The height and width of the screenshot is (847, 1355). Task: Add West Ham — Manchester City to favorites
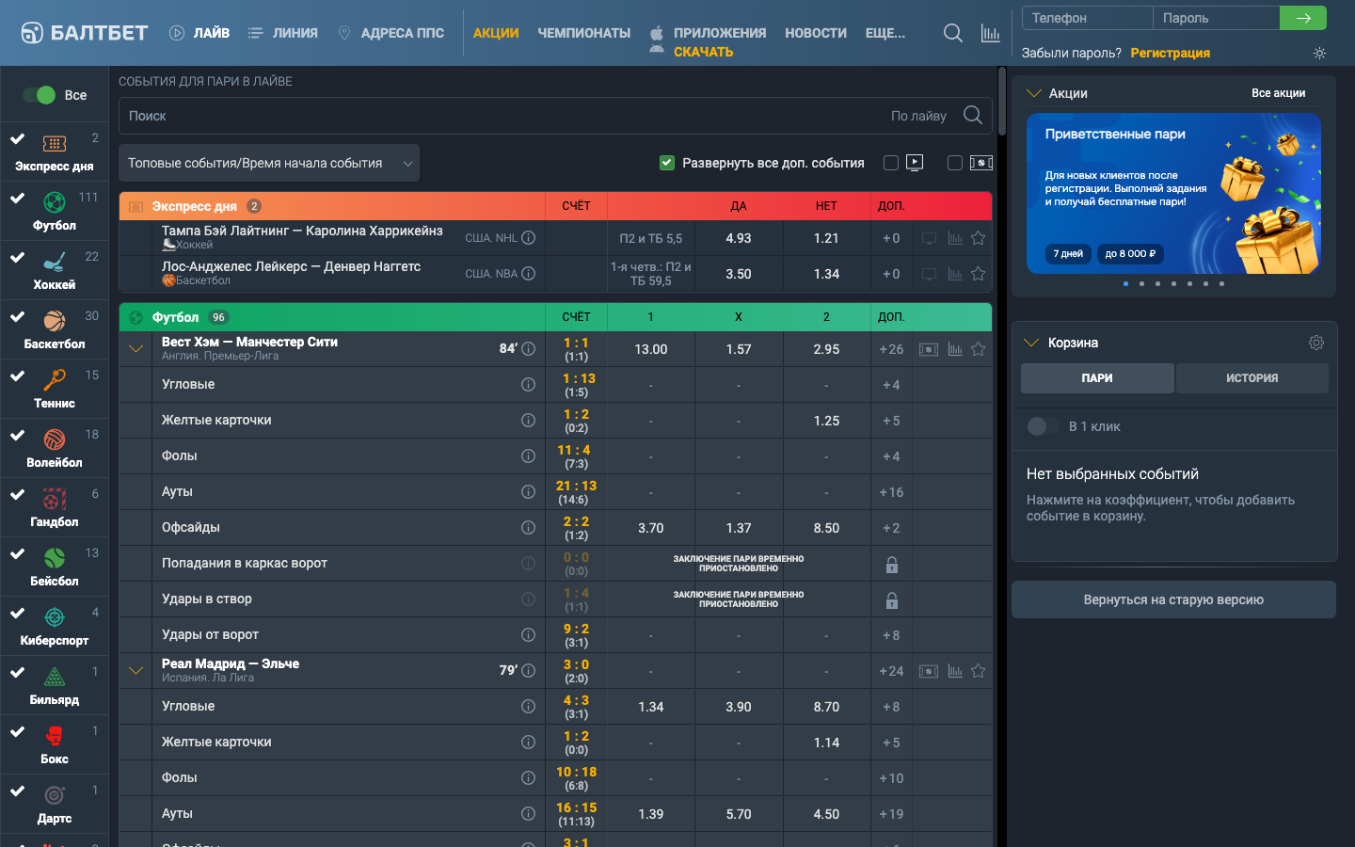[978, 349]
